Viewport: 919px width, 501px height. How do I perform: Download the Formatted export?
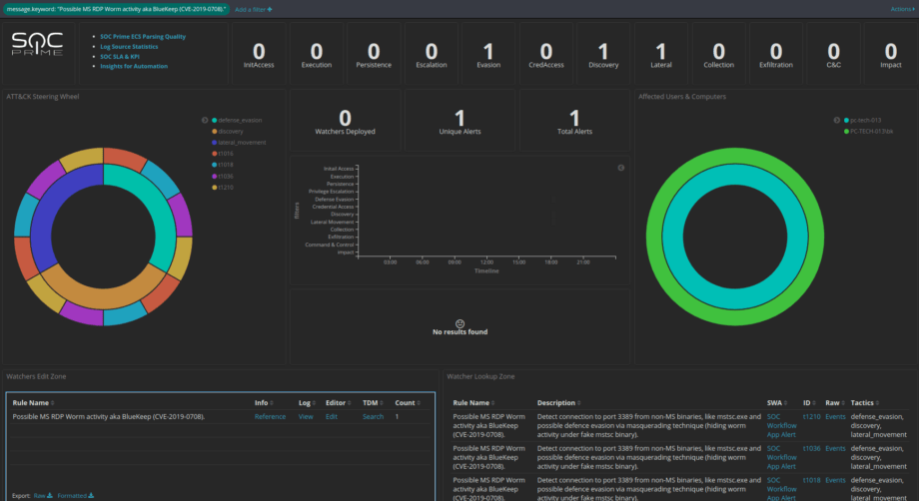75,494
